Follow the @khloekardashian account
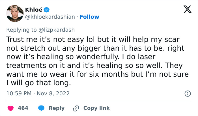This screenshot has height=116, width=198. (x=89, y=17)
